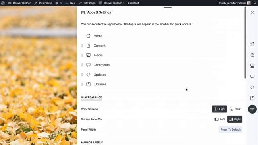258x145 pixels.
Task: Grab the drag handle beside Libraries
Action: pyautogui.click(x=82, y=84)
